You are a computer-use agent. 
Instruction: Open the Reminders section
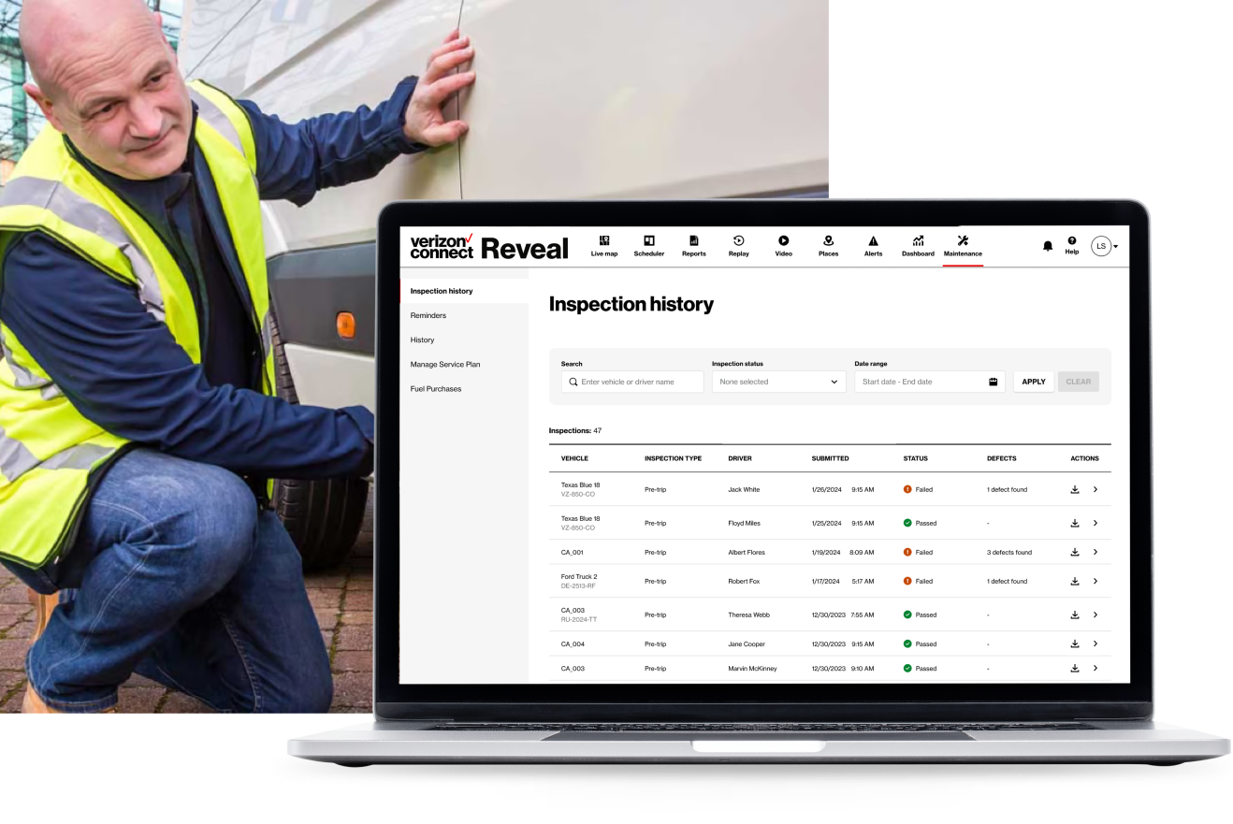428,315
